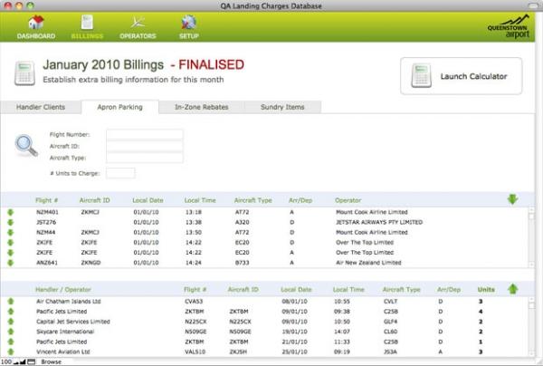
Task: Click the Queenstown Airport logo
Action: pyautogui.click(x=508, y=26)
